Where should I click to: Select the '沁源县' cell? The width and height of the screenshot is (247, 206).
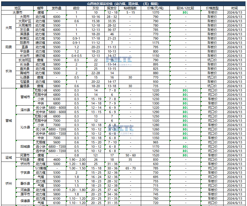pyautogui.click(x=25, y=77)
